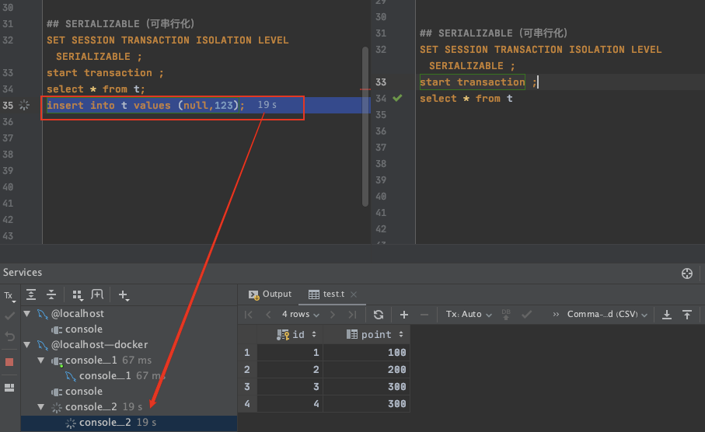
Task: Collapse the @localhost—docker tree node
Action: [x=27, y=345]
